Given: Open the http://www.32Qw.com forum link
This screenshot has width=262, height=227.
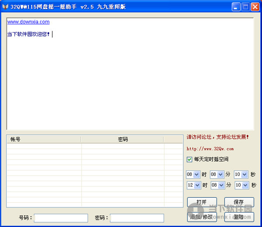Looking at the screenshot, I should pyautogui.click(x=210, y=149).
